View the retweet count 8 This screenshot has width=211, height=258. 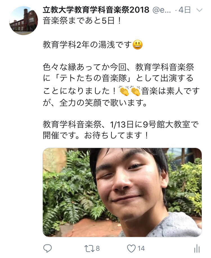point(98,248)
